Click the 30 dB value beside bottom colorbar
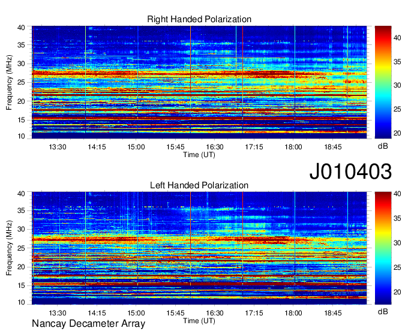Image resolution: width=408 pixels, height=331 pixels. coord(397,243)
